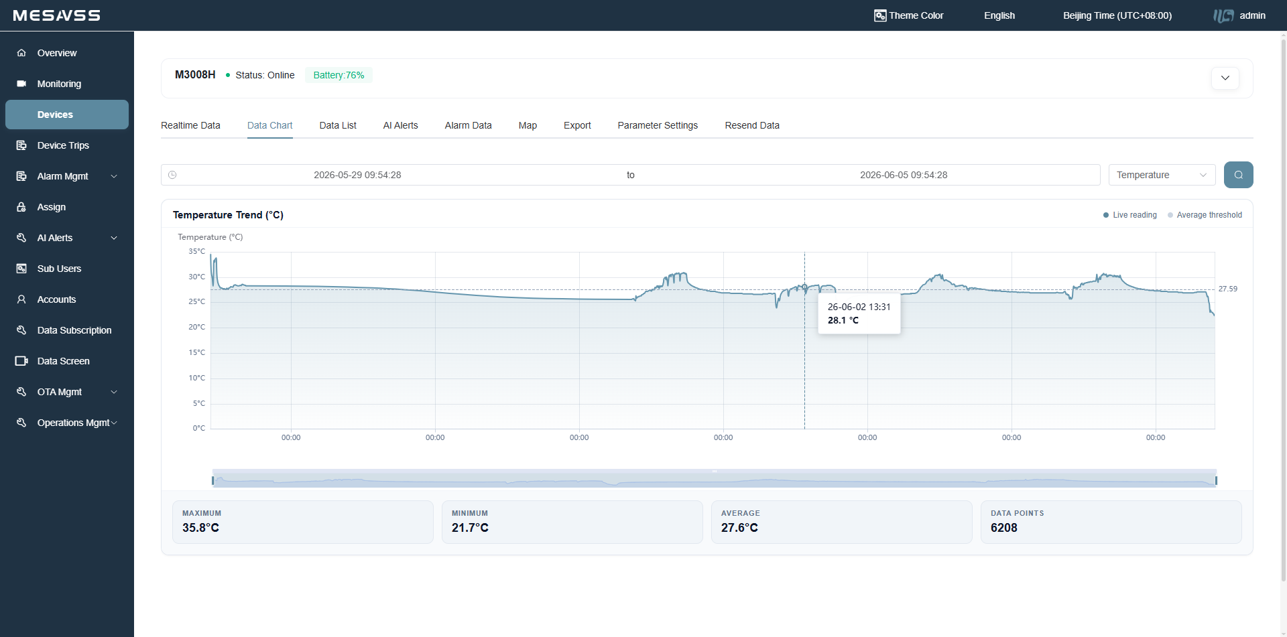The width and height of the screenshot is (1287, 637).
Task: Click the 27.59 average line label
Action: 1228,289
